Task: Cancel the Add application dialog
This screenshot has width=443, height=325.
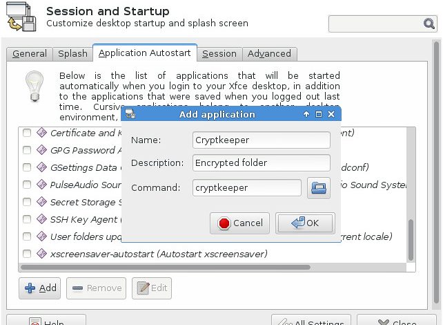Action: click(239, 223)
